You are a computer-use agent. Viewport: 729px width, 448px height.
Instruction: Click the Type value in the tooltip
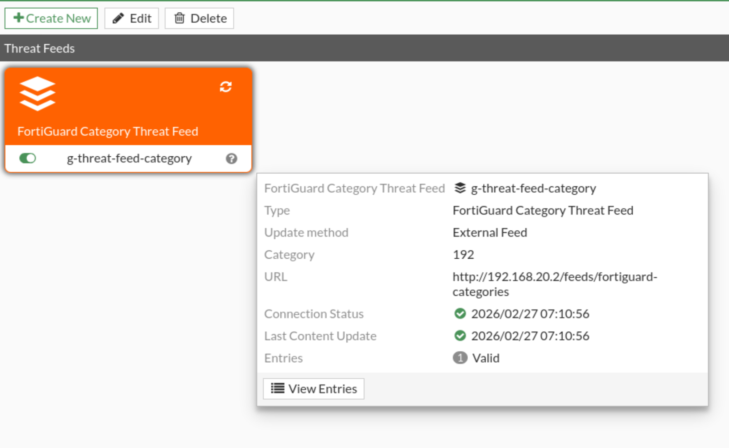(x=543, y=210)
